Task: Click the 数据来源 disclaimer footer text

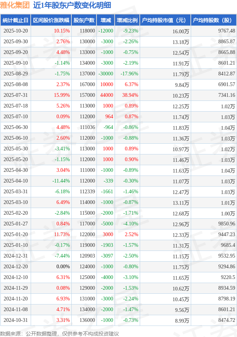Action: 60,333
